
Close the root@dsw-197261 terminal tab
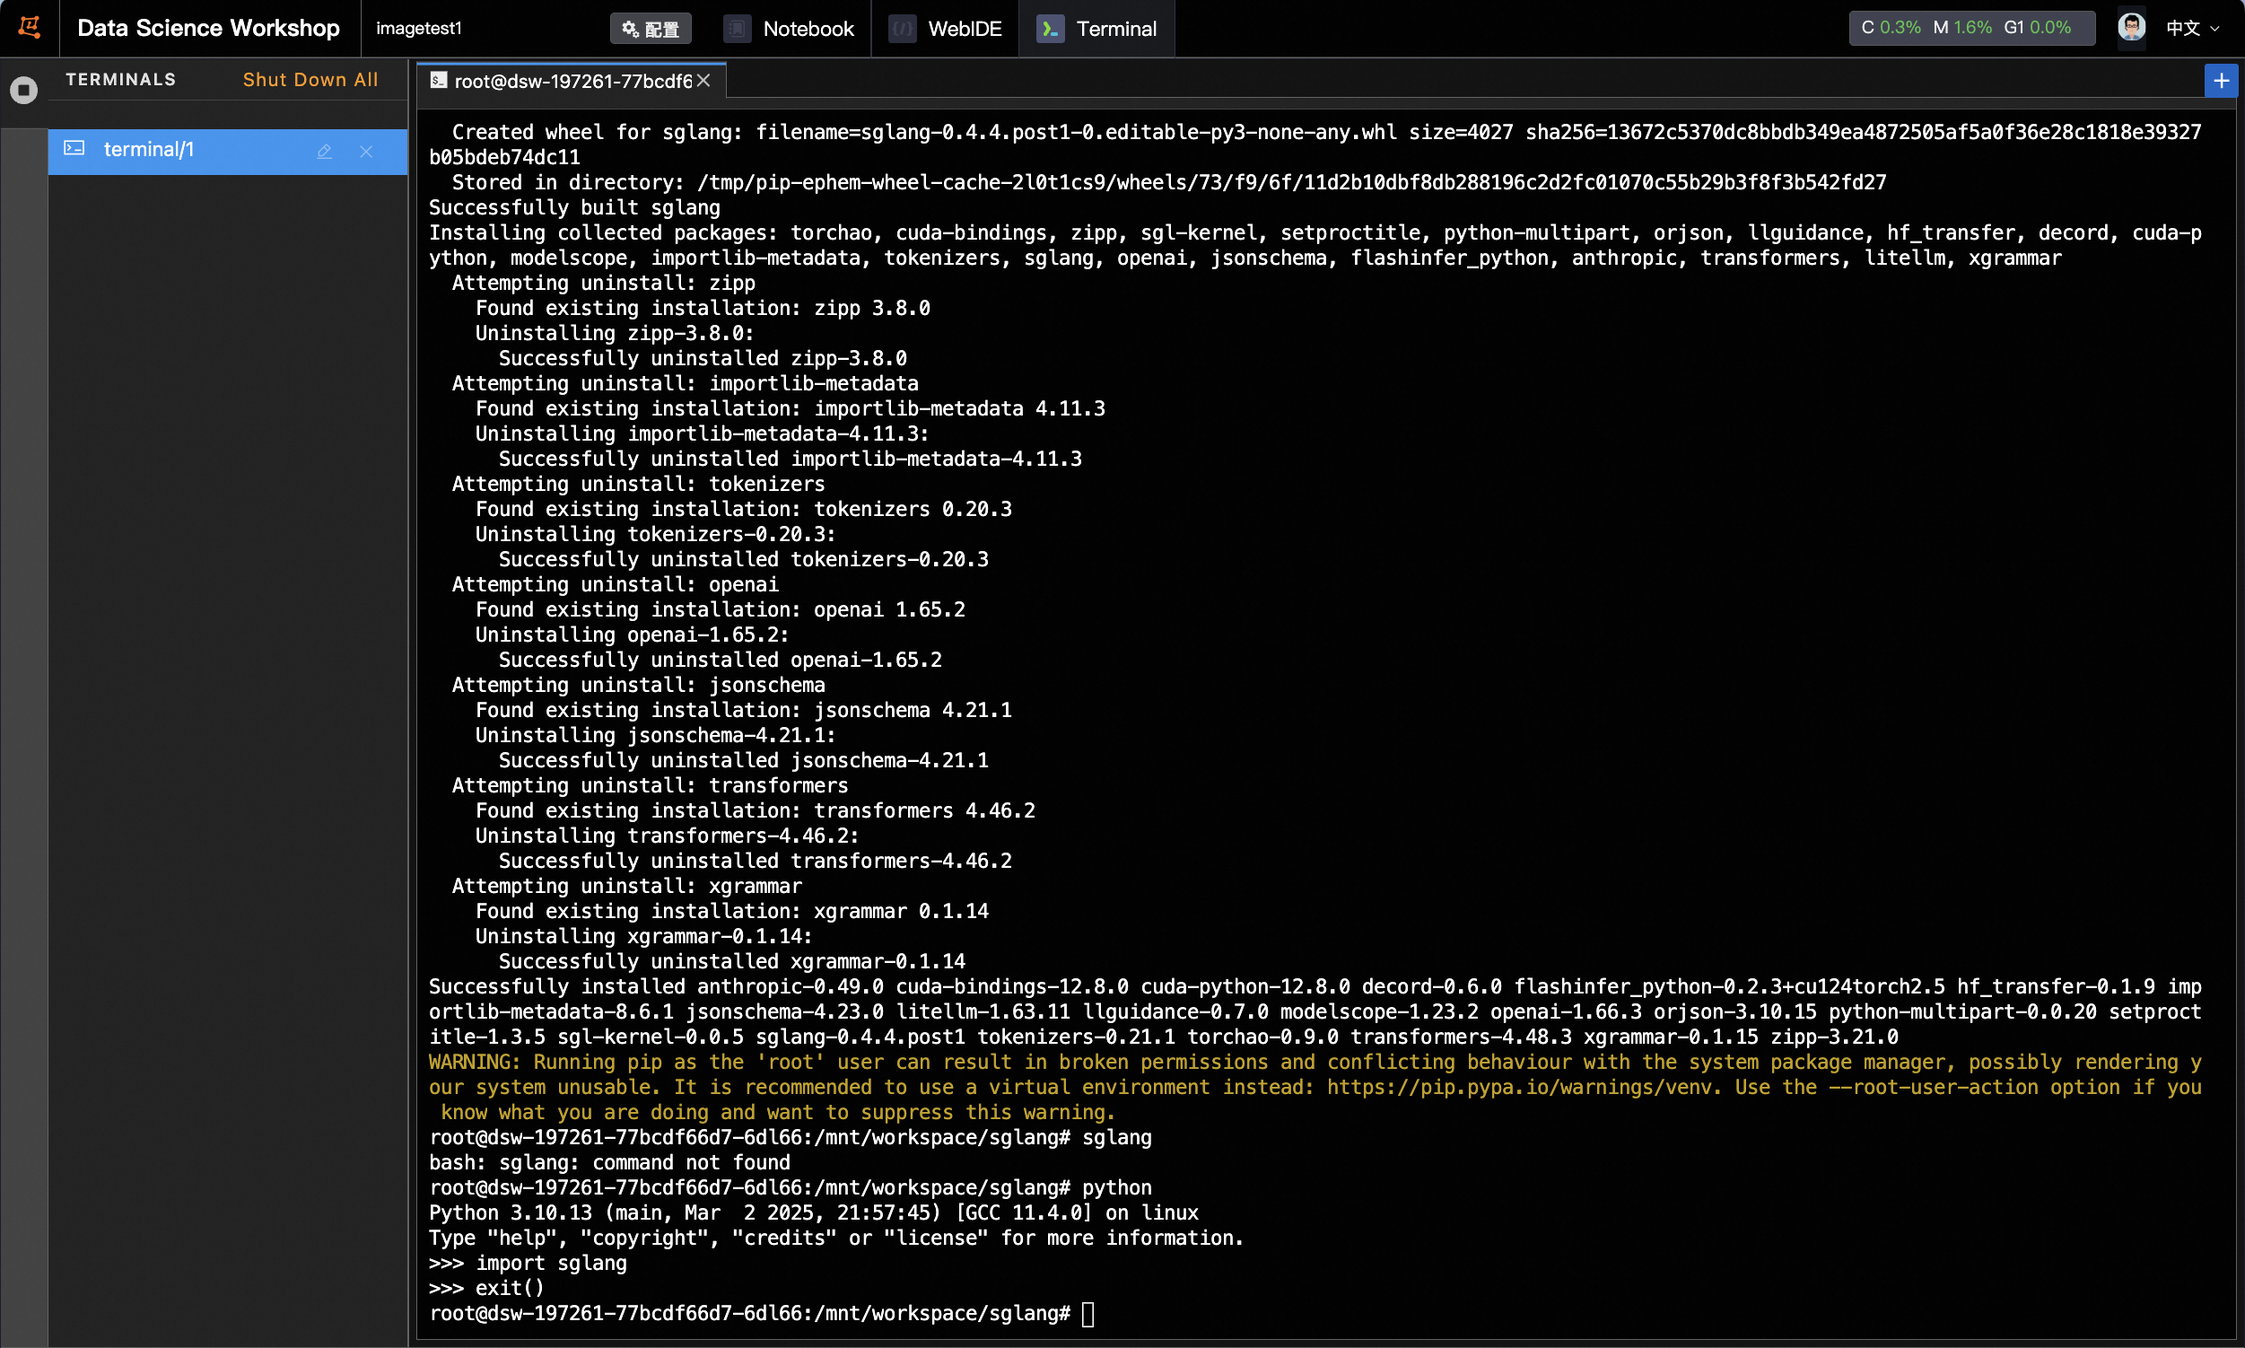point(703,81)
